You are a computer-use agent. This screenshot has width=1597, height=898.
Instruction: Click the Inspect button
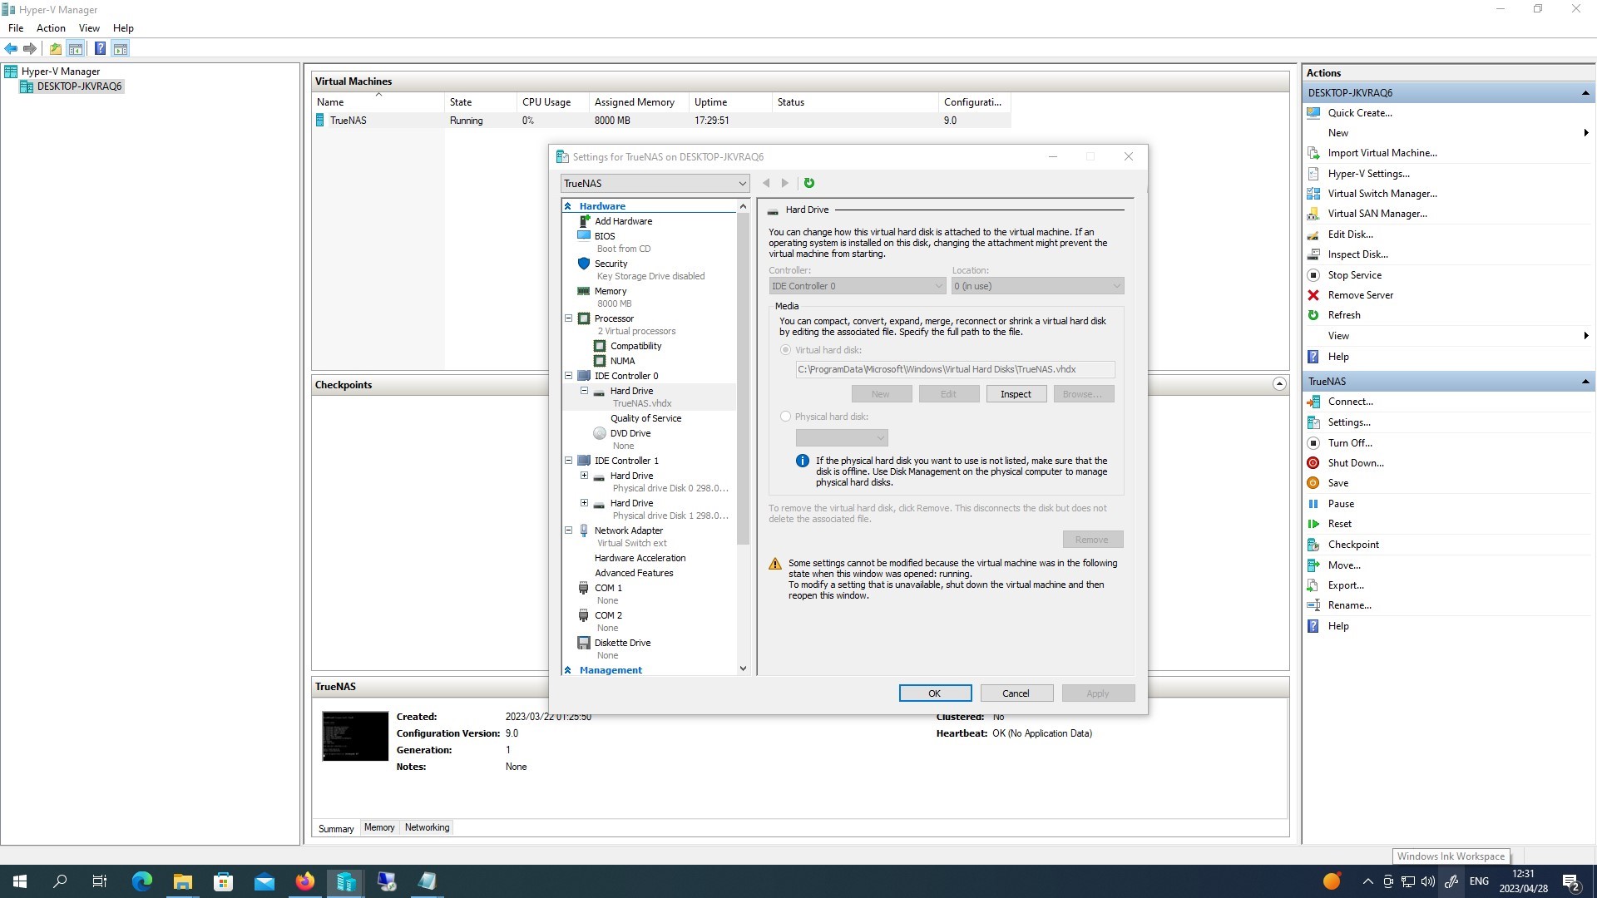(x=1016, y=394)
